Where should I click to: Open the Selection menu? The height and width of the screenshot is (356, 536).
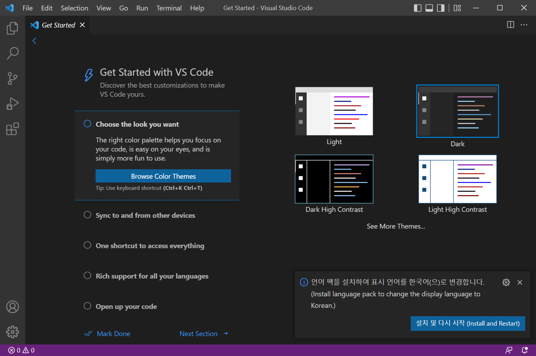[x=74, y=8]
